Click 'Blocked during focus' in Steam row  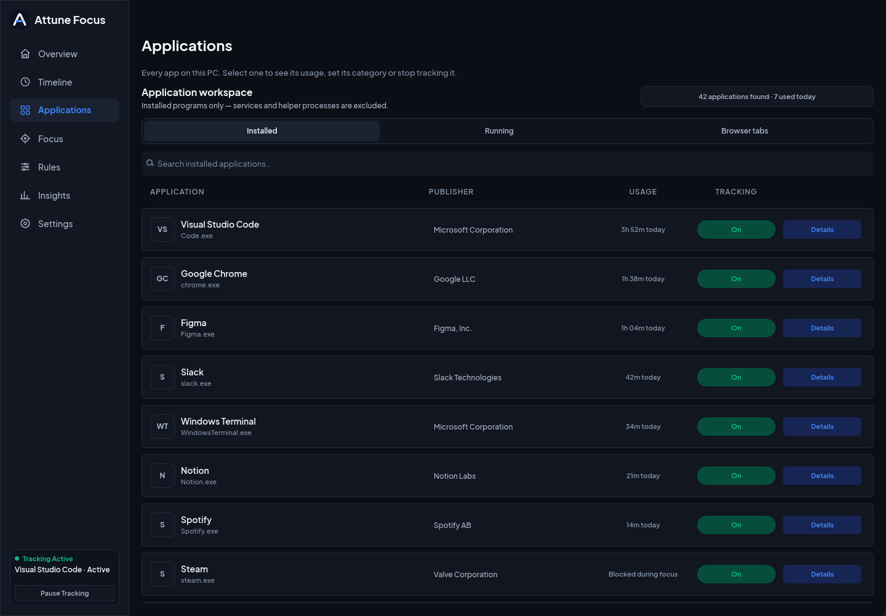tap(643, 574)
